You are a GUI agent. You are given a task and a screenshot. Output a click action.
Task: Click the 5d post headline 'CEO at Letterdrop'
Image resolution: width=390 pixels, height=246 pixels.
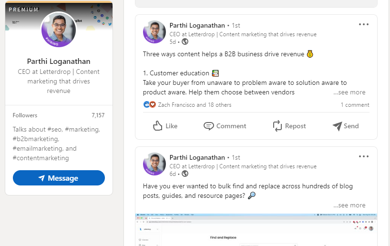coord(243,34)
